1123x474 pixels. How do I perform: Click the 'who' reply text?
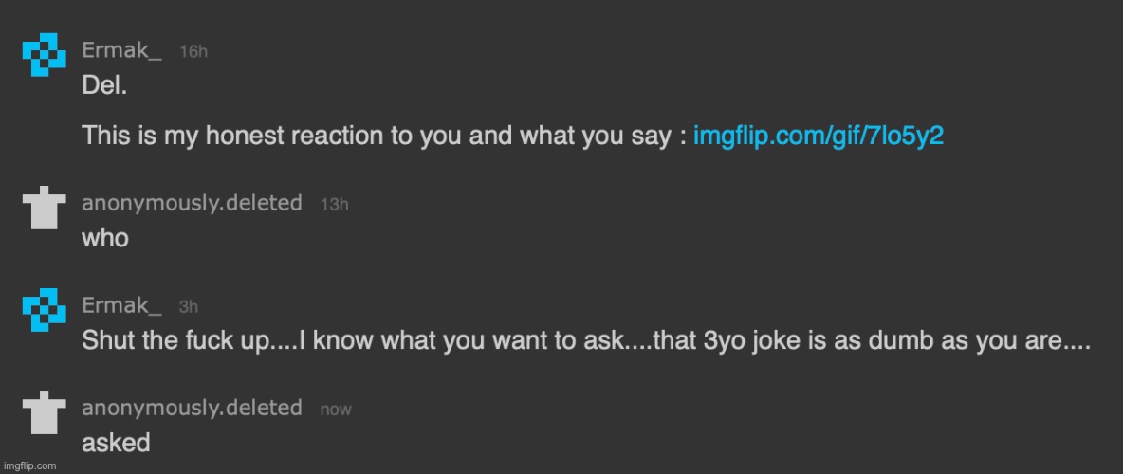pyautogui.click(x=104, y=238)
